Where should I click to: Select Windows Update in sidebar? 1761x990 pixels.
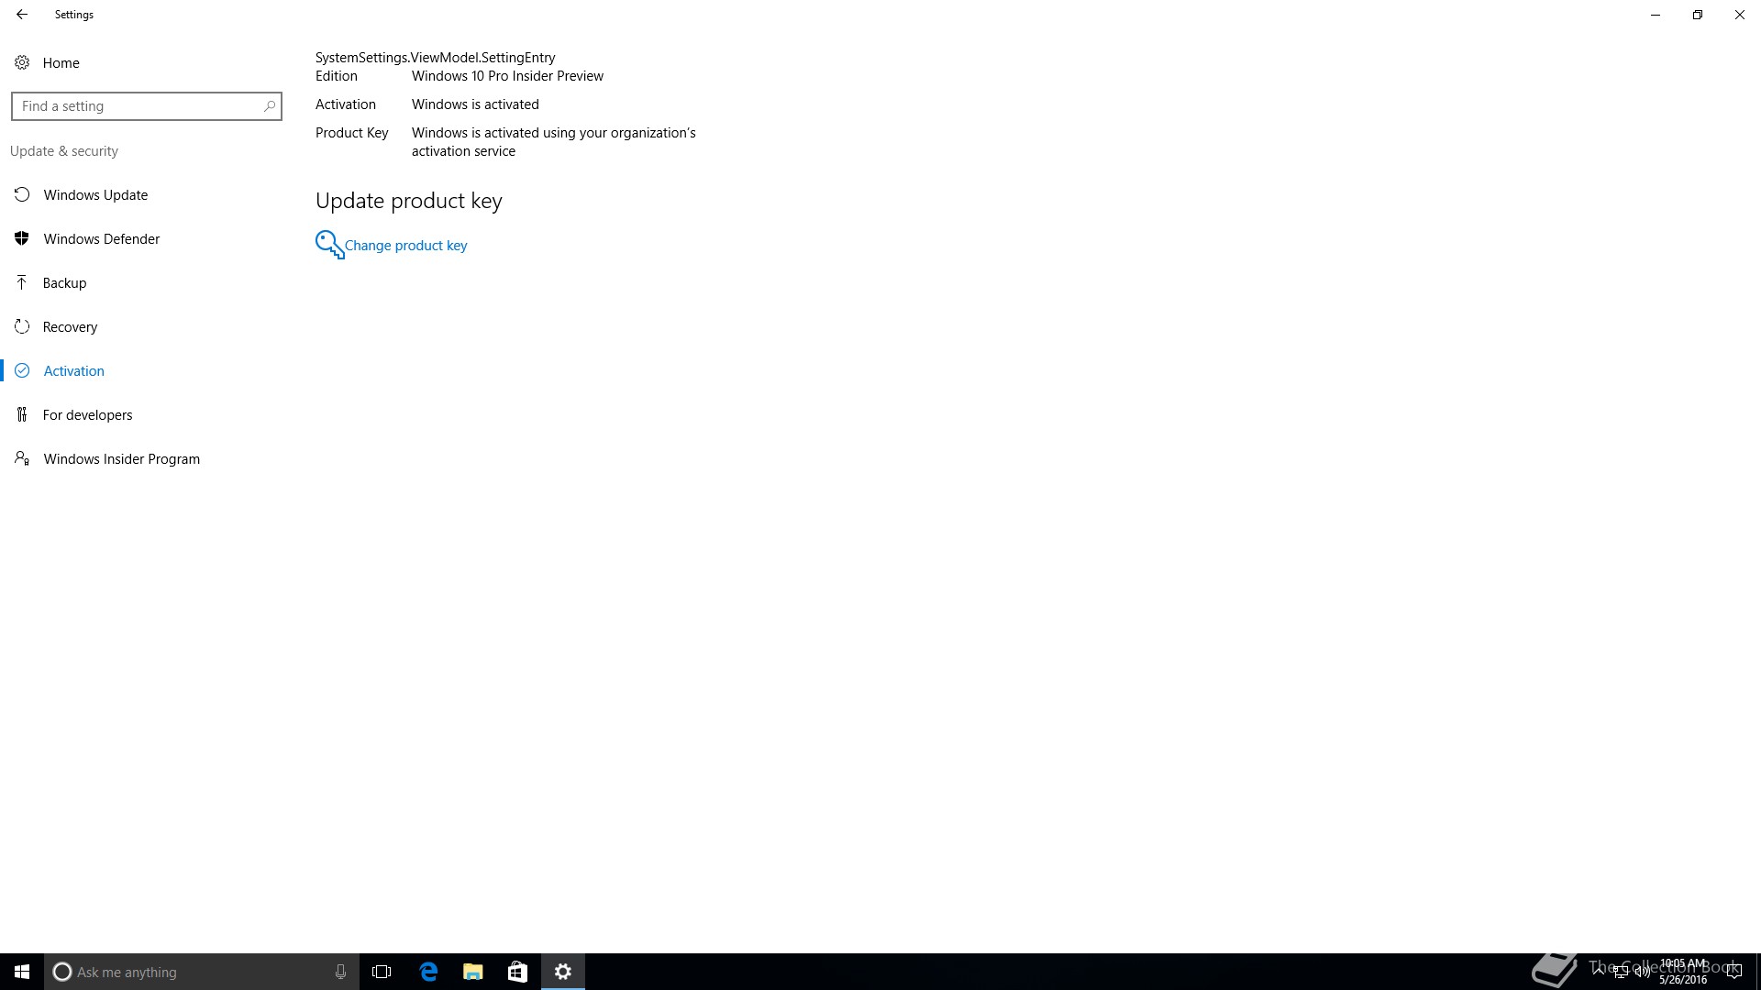[x=95, y=195]
